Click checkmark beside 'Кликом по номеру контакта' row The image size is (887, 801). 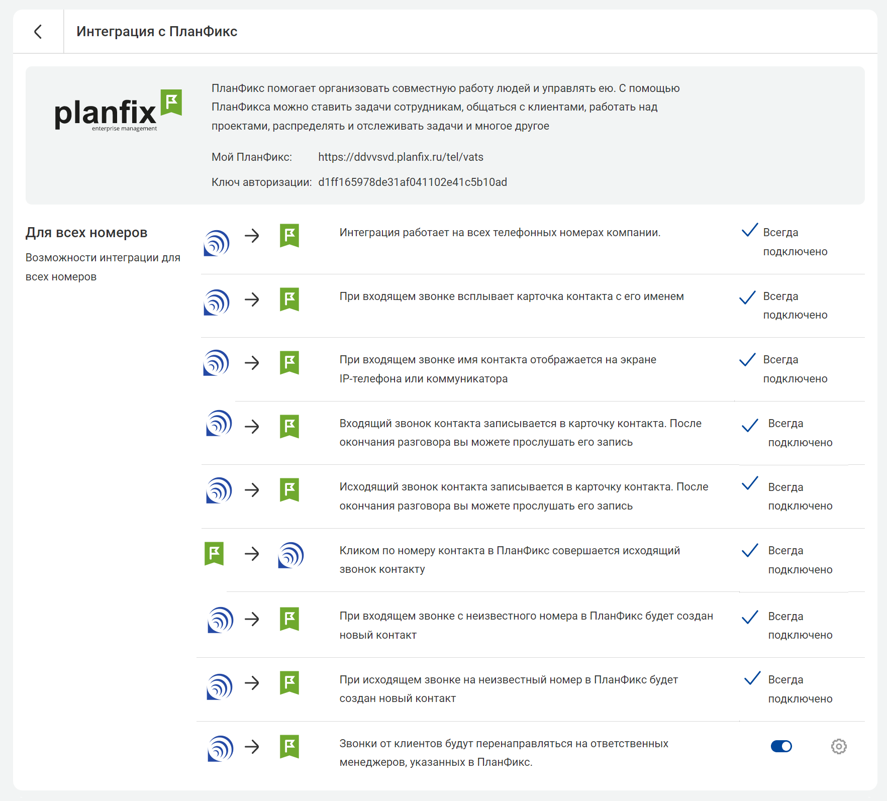click(x=750, y=550)
